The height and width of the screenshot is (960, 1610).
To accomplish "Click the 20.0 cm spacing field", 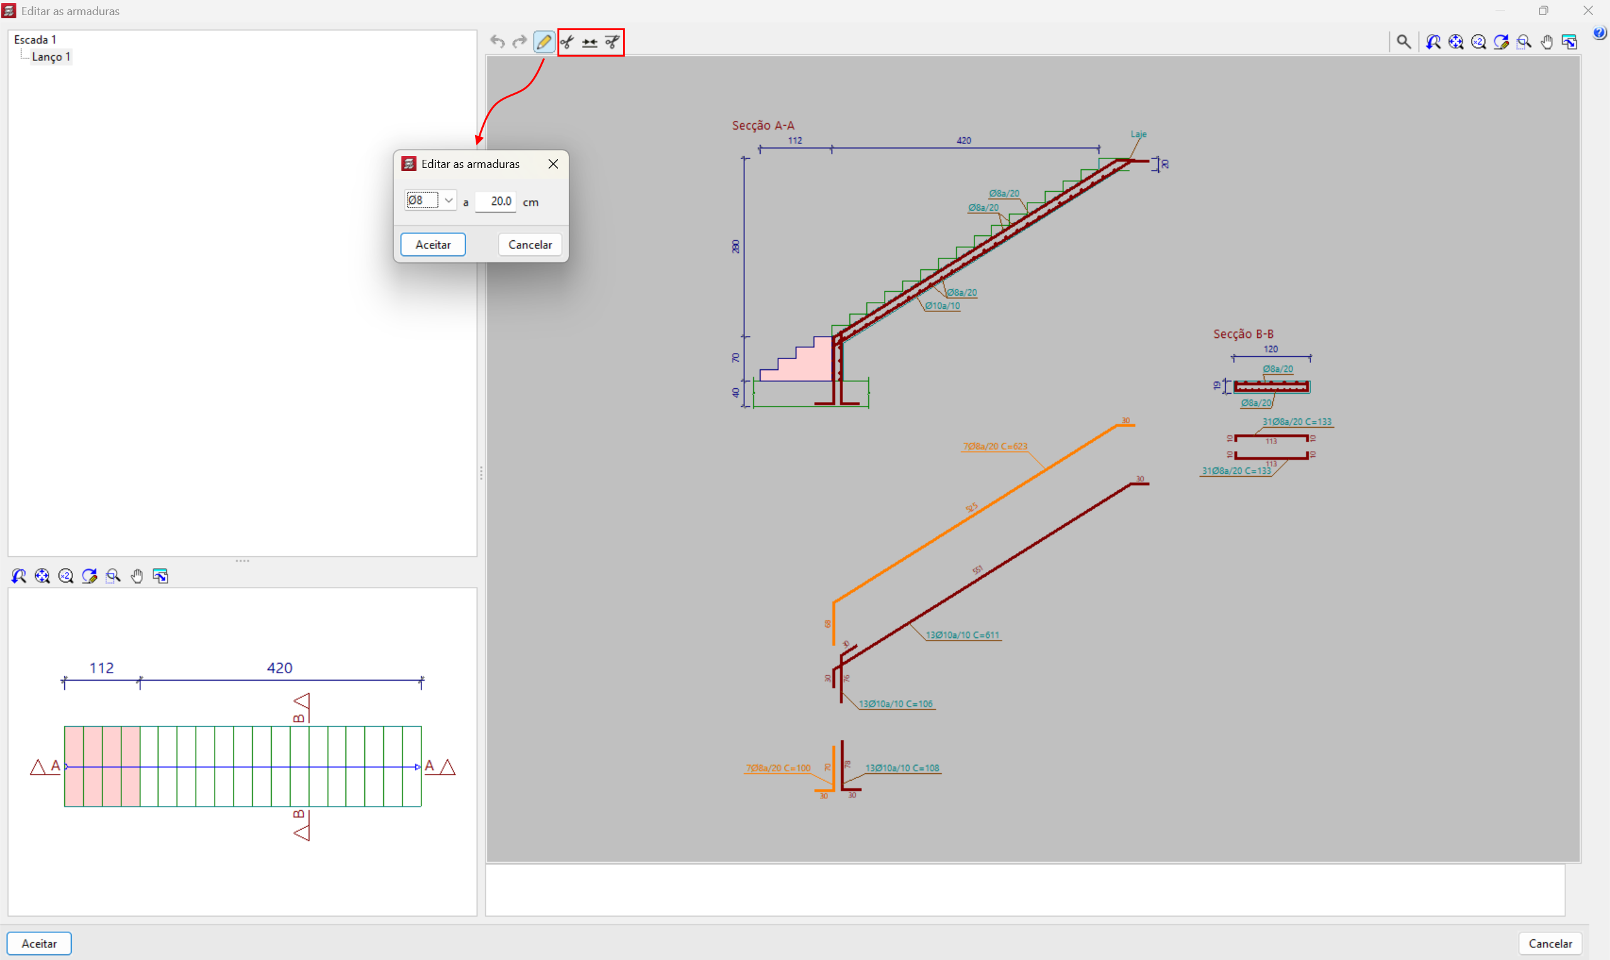I will (496, 201).
